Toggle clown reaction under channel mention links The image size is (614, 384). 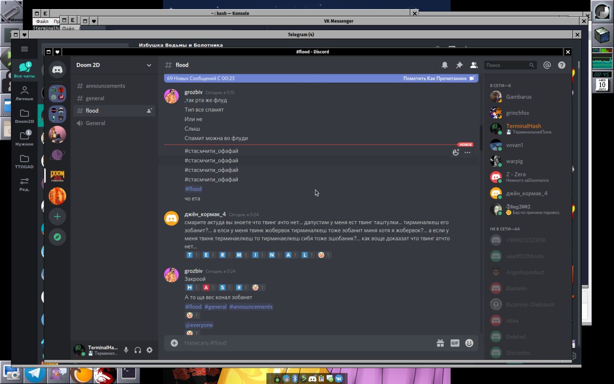click(192, 315)
